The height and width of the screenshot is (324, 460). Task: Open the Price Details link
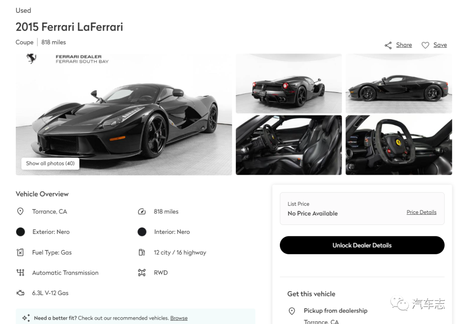421,212
